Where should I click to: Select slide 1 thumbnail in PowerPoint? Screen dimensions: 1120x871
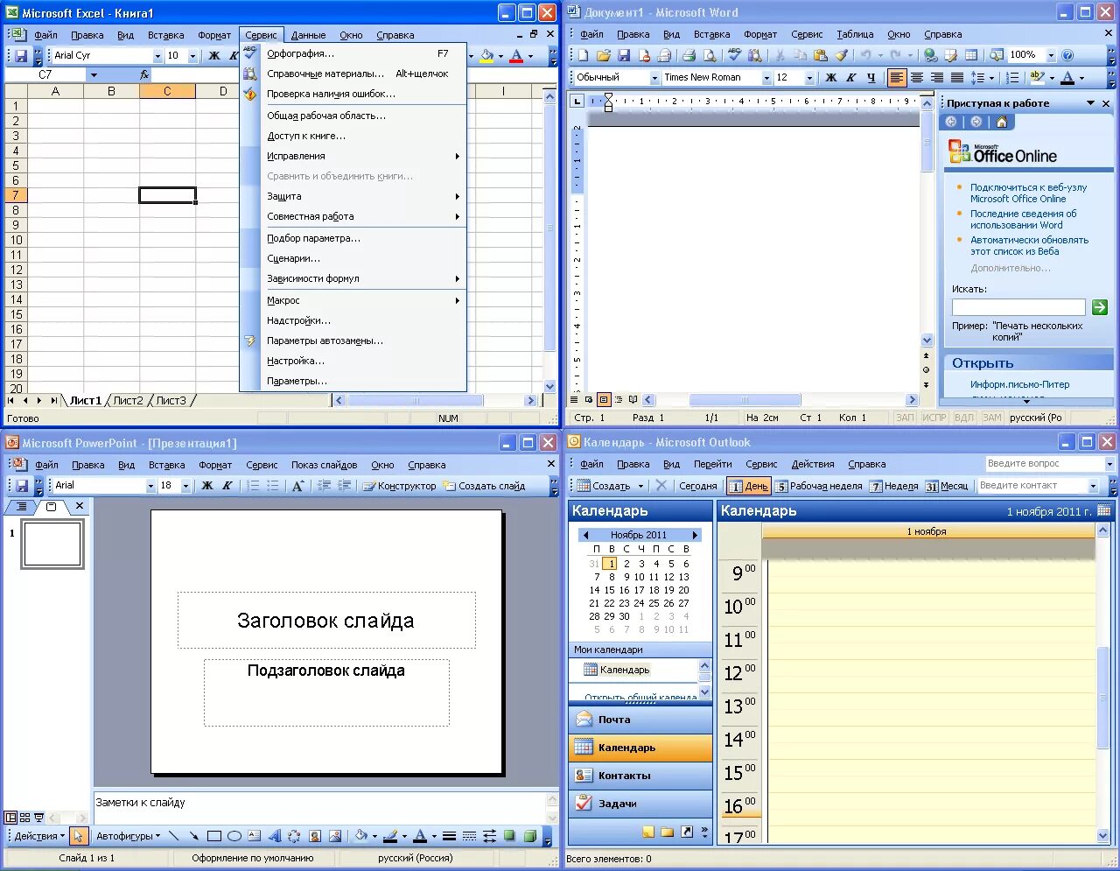click(52, 544)
